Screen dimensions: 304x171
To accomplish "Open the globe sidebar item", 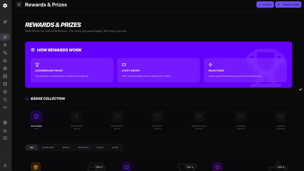I will [5, 123].
